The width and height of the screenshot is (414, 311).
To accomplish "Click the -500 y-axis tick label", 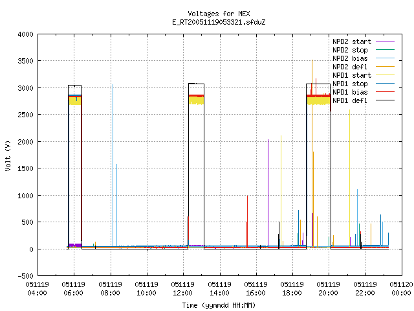I will (26, 276).
